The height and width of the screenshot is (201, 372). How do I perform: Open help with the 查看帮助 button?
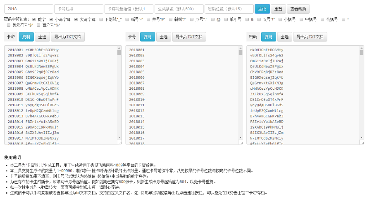pyautogui.click(x=298, y=9)
